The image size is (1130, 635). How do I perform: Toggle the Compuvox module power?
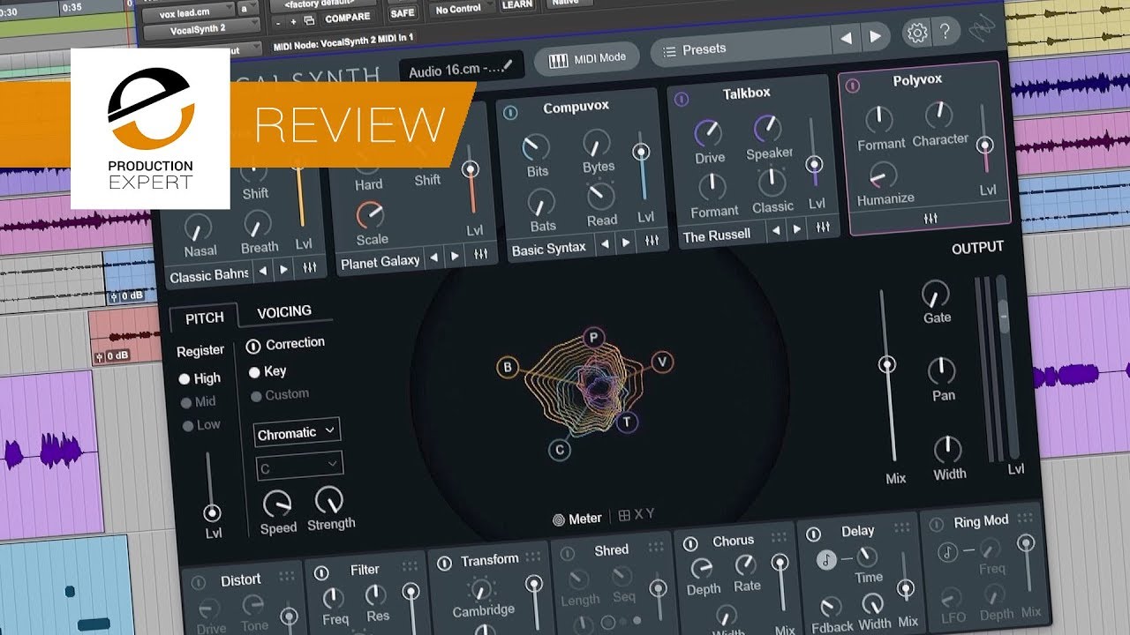tap(510, 113)
